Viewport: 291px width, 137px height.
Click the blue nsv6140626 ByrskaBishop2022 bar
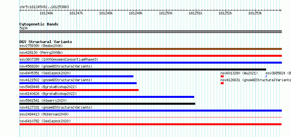click(x=107, y=97)
